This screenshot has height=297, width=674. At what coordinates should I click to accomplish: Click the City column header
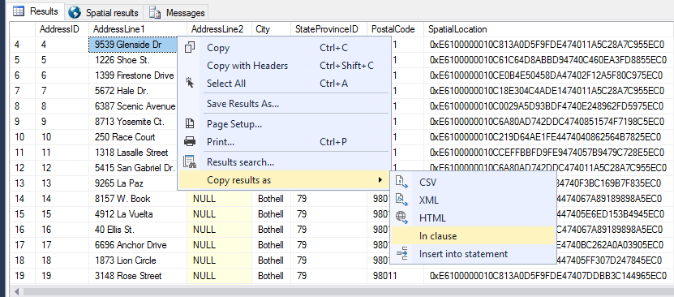click(271, 29)
